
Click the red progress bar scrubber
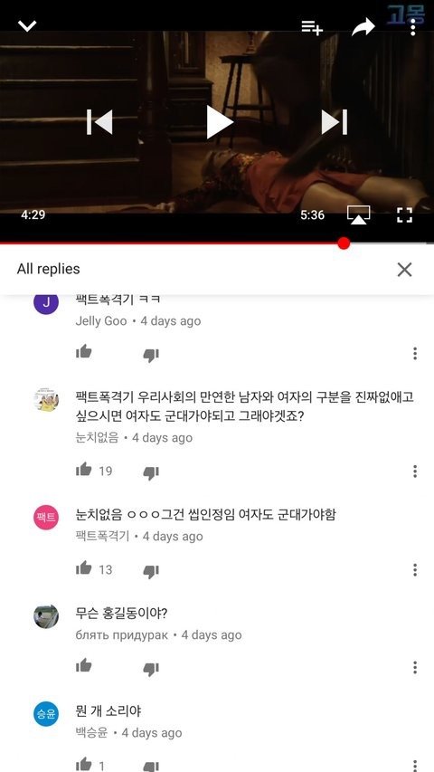[x=344, y=243]
